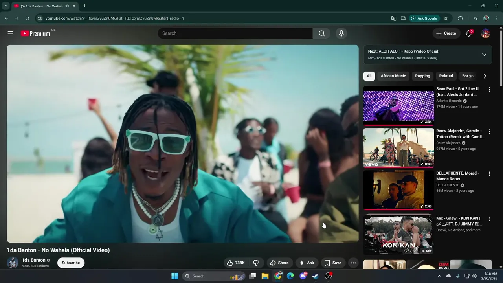Mute the tab via its speaker icon
The image size is (503, 283).
67,6
